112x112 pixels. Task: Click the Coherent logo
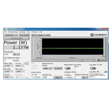coord(99,35)
